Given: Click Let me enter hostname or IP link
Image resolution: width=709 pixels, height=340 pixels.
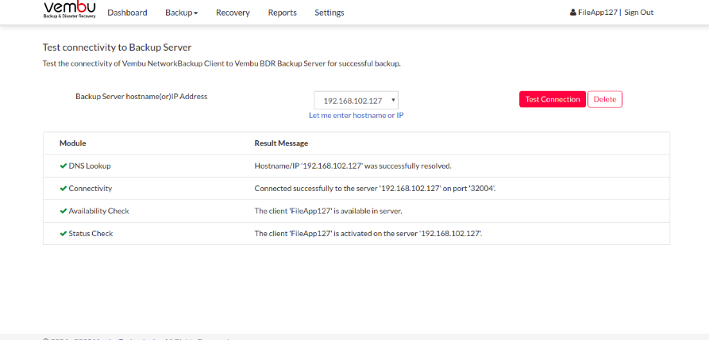Looking at the screenshot, I should (356, 115).
